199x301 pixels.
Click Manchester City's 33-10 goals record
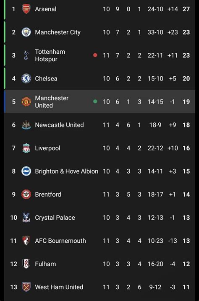pos(155,32)
